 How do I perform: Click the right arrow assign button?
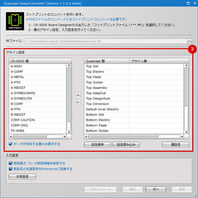point(78,95)
